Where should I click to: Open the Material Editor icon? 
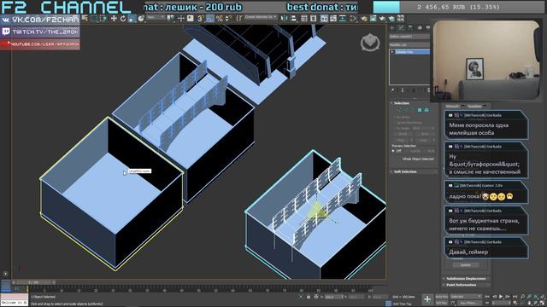(353, 19)
